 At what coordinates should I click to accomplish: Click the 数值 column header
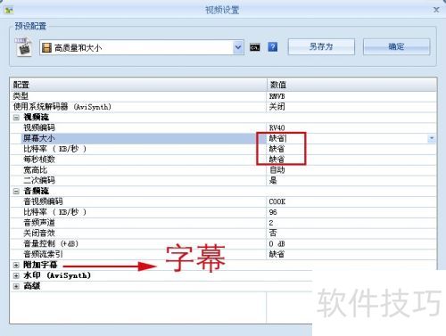pos(351,85)
